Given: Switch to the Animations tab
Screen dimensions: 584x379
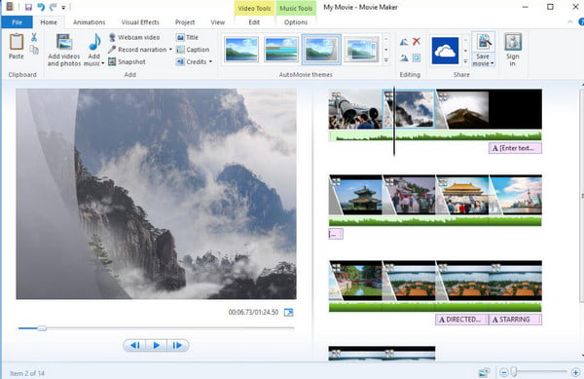Looking at the screenshot, I should pyautogui.click(x=89, y=22).
